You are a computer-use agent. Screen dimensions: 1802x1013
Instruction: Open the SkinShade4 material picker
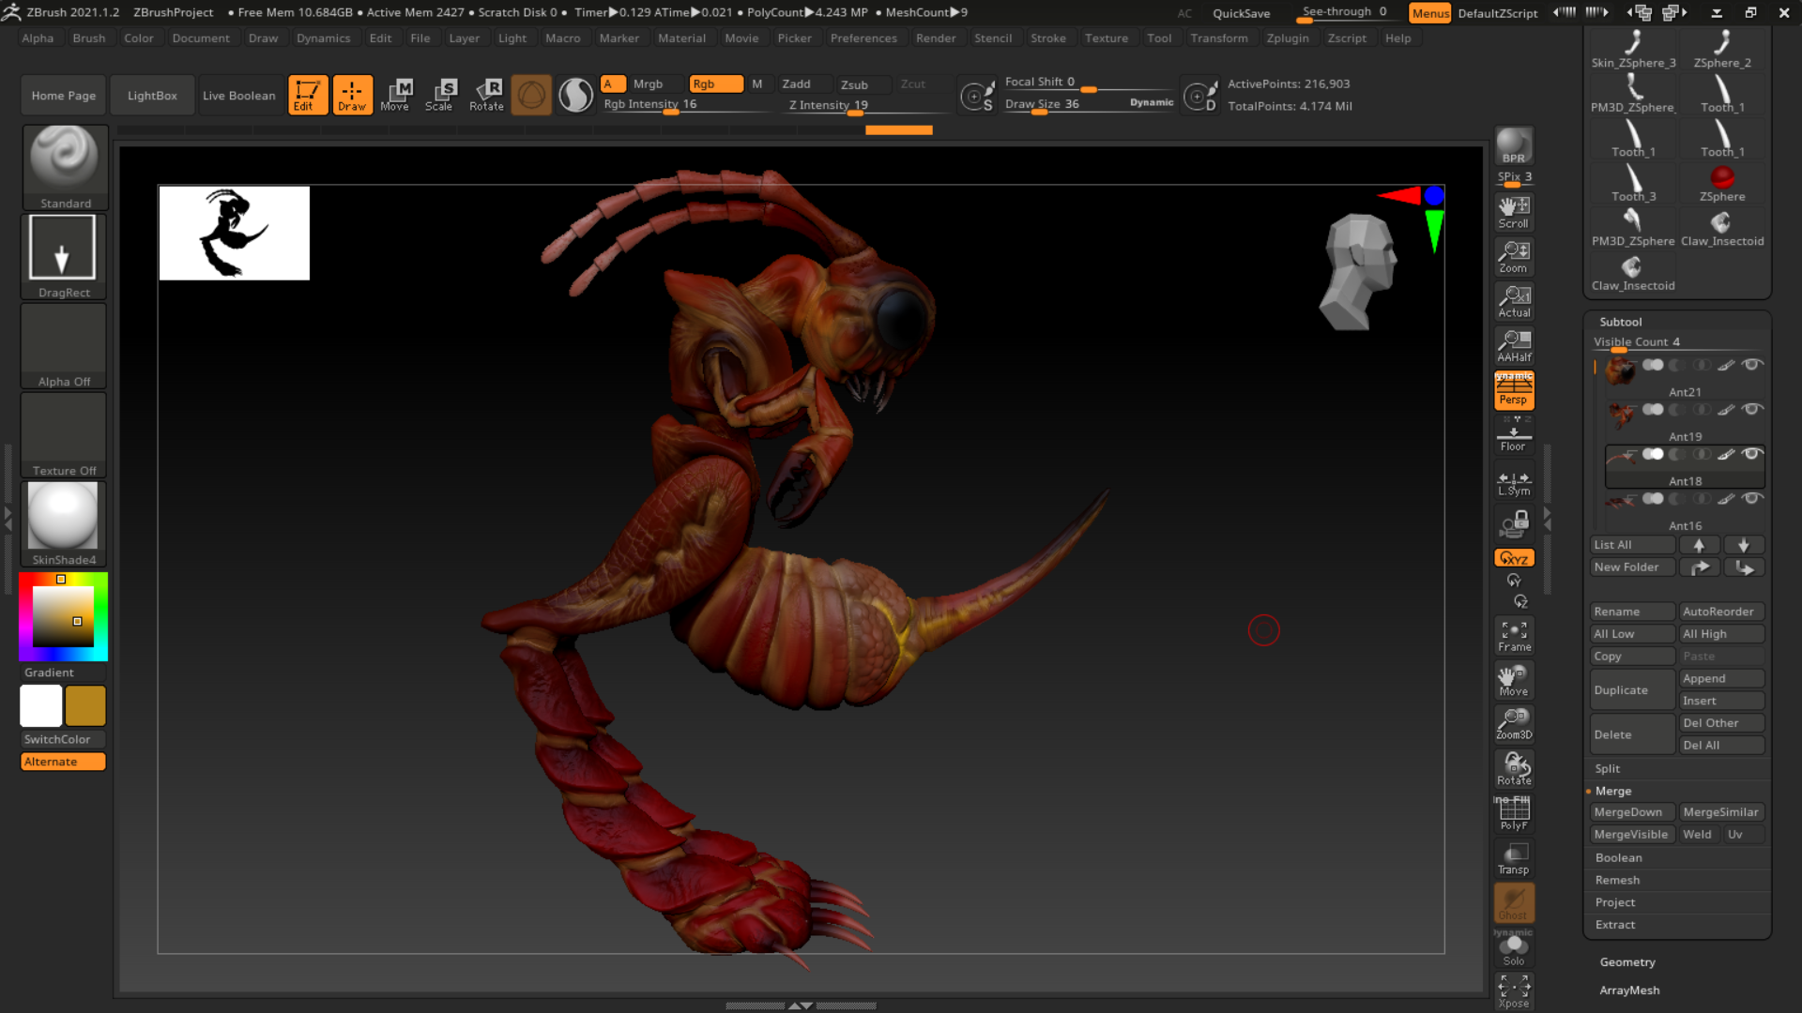(63, 517)
